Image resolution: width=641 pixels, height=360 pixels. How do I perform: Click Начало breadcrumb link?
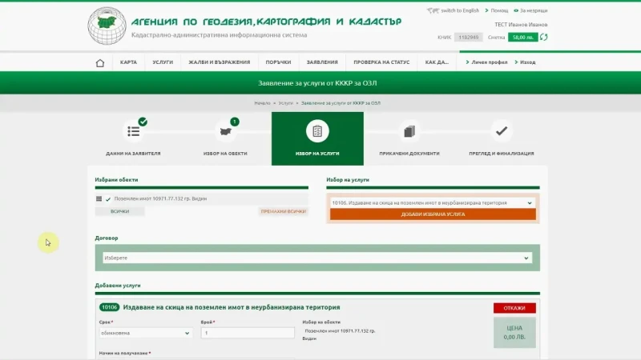pyautogui.click(x=262, y=103)
